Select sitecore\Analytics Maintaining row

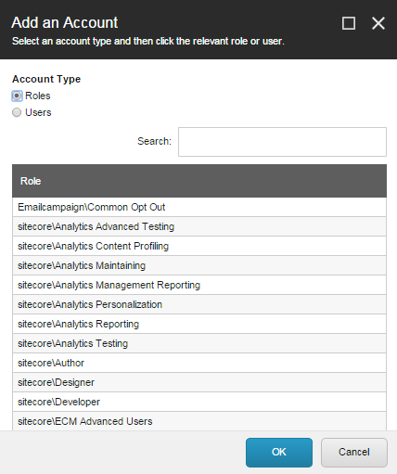coord(199,265)
